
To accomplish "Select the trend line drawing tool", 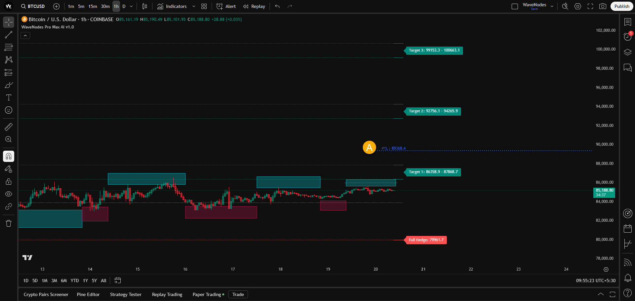I will point(8,35).
